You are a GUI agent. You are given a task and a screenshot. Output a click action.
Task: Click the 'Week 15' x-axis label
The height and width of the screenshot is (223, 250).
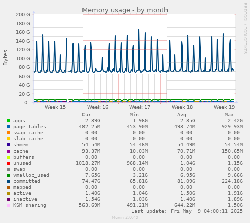[55, 107]
